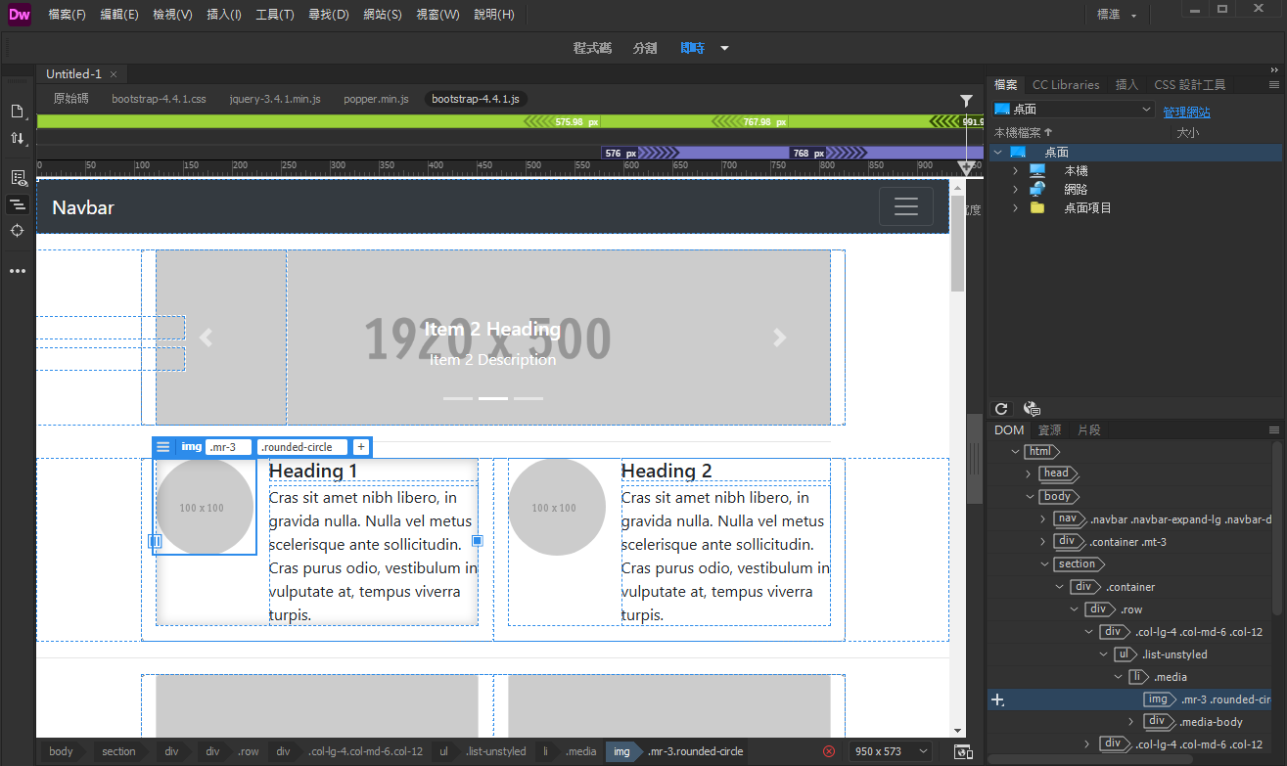
Task: Open the Files panel options menu icon
Action: click(1274, 85)
